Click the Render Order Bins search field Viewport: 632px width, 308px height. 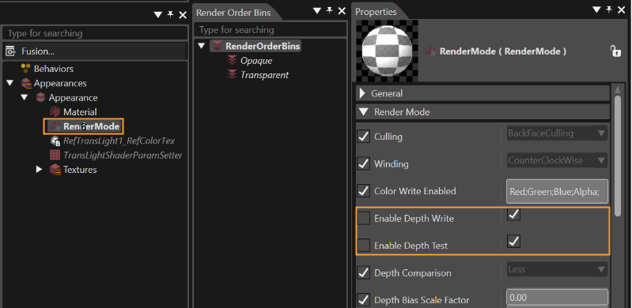tap(270, 30)
